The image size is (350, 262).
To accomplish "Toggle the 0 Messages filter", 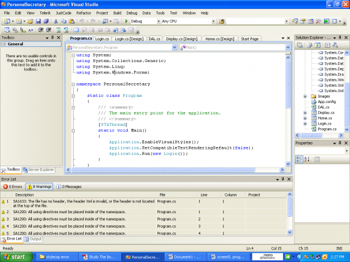I will 69,187.
